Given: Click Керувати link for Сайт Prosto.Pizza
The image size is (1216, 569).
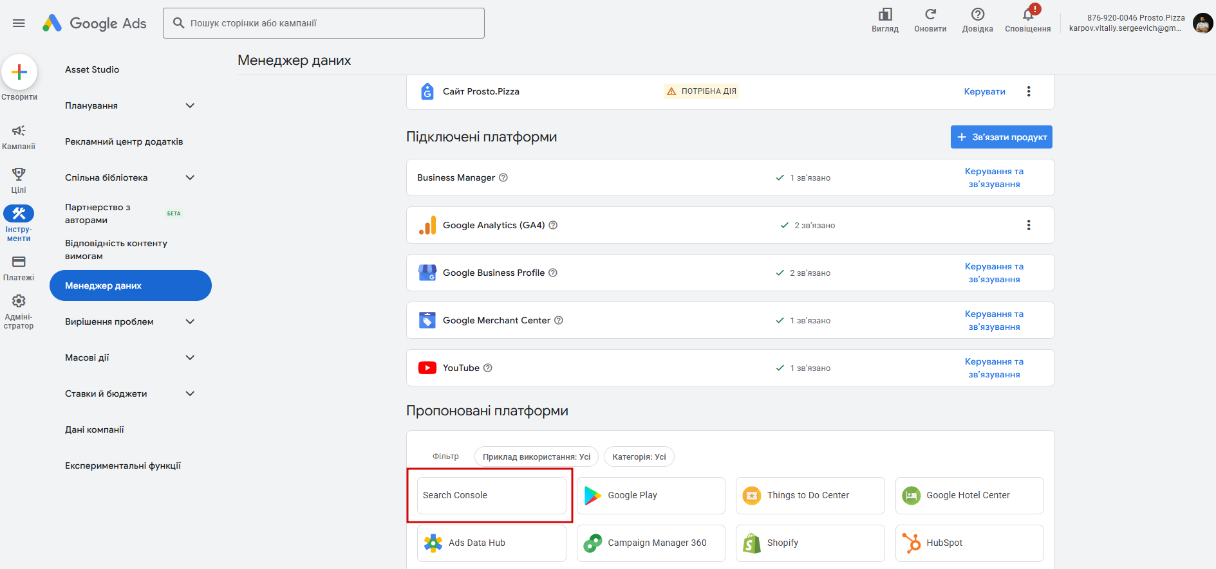Looking at the screenshot, I should click(984, 91).
